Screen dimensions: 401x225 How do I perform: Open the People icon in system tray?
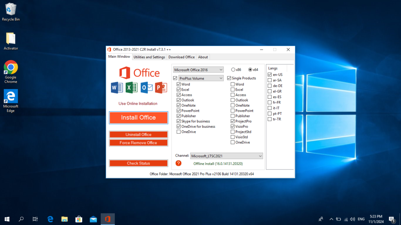point(321,219)
